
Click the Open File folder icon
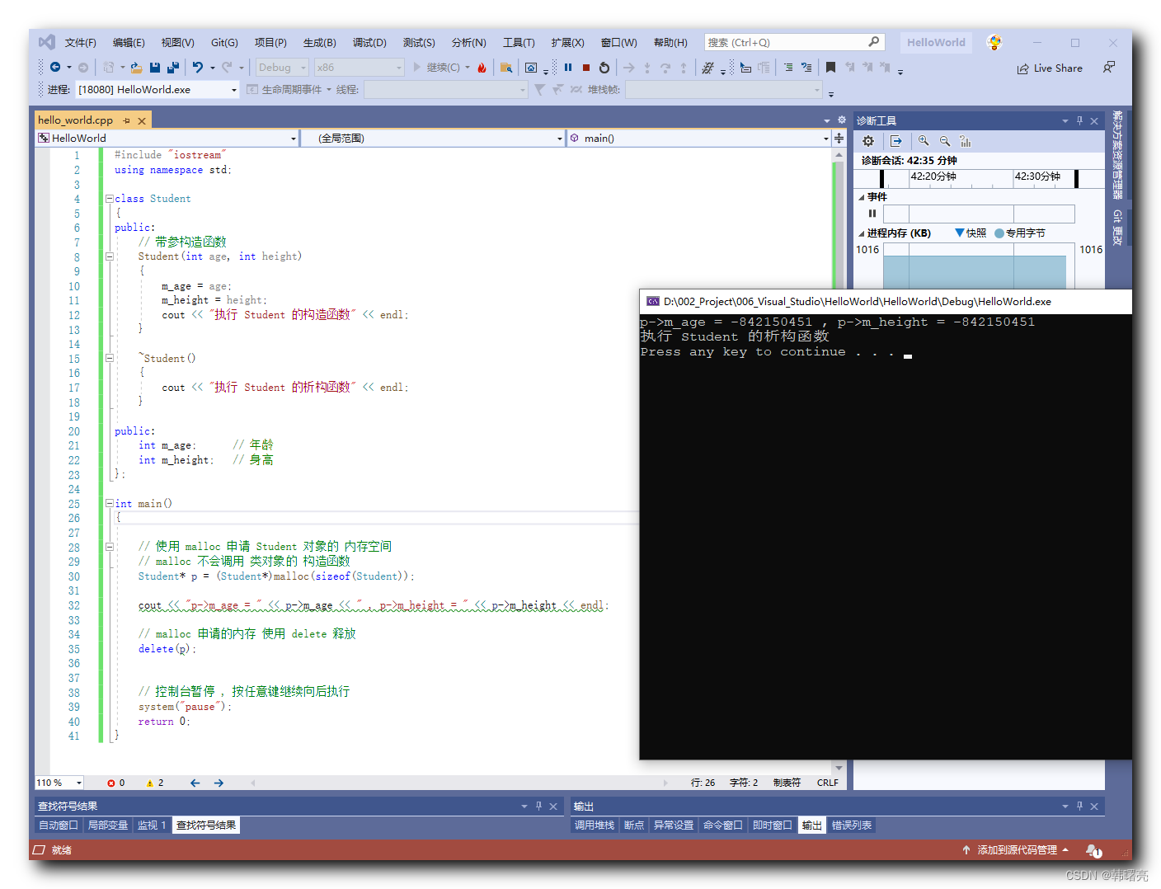click(x=136, y=68)
